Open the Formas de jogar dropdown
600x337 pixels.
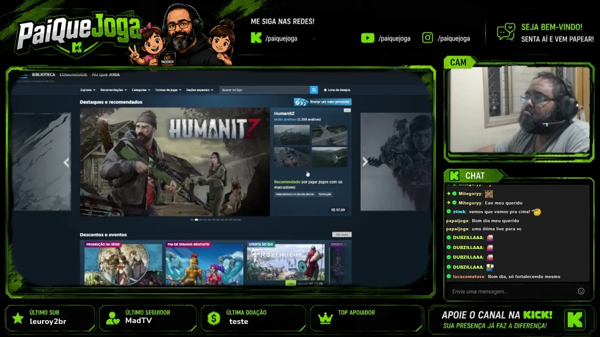coord(168,90)
